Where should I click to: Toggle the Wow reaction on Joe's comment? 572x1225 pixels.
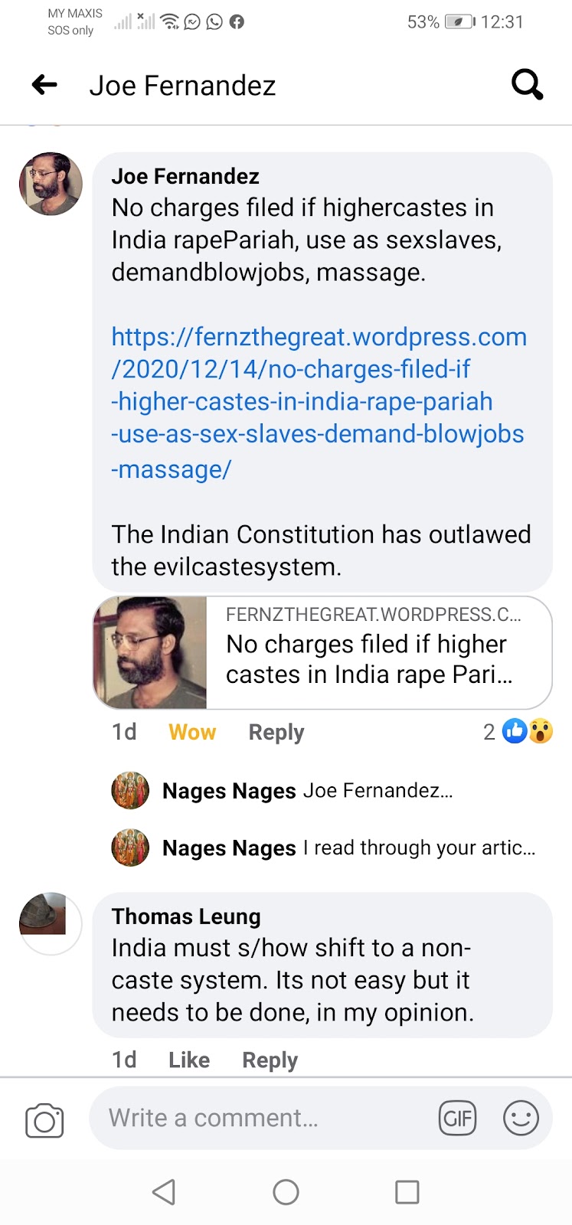[x=192, y=733]
